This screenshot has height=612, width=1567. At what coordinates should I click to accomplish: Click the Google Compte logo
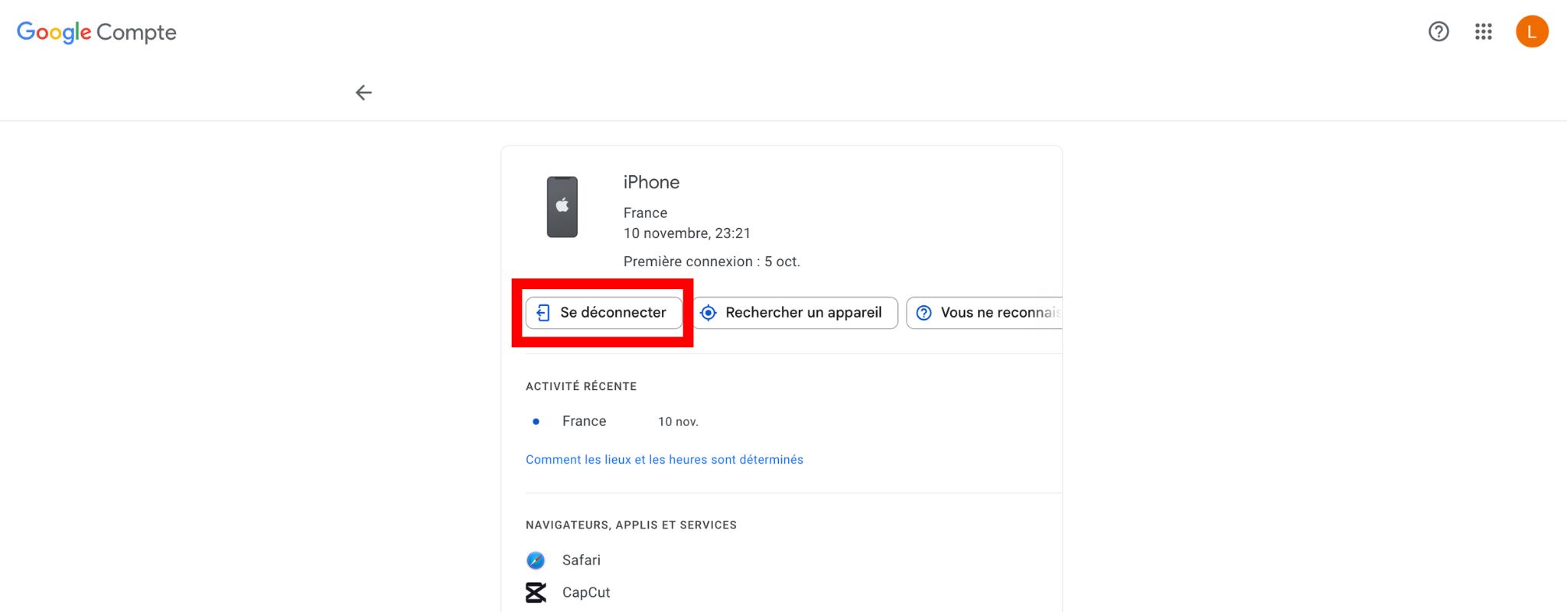pyautogui.click(x=96, y=32)
